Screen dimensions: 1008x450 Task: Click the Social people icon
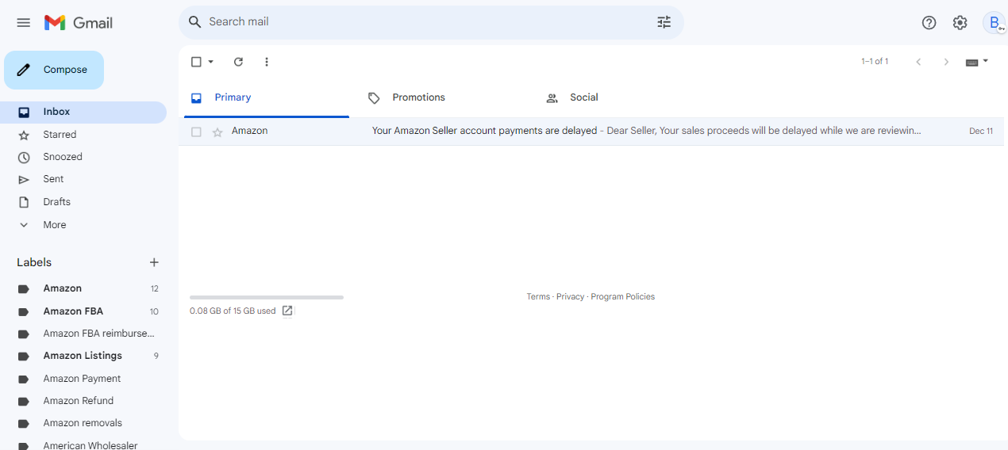tap(552, 98)
